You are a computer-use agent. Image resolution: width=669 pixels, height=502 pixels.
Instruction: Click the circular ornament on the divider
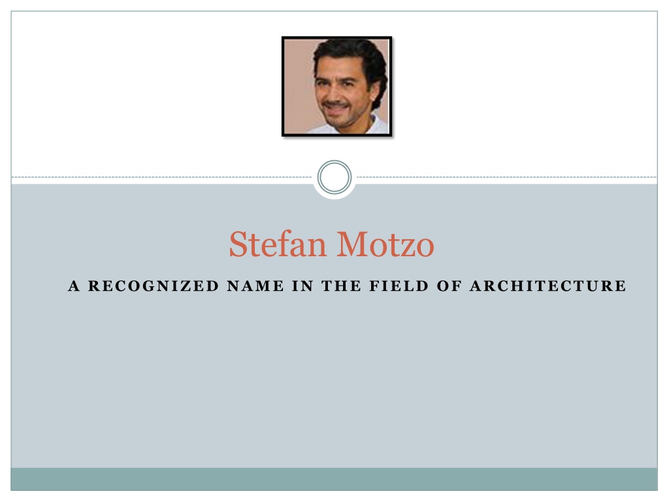pos(334,176)
